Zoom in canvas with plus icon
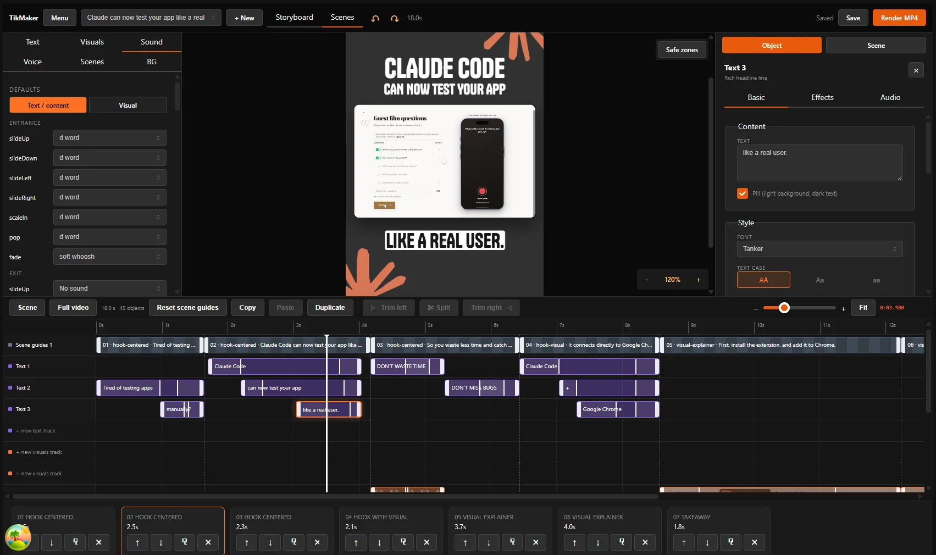936x555 pixels. click(x=699, y=280)
